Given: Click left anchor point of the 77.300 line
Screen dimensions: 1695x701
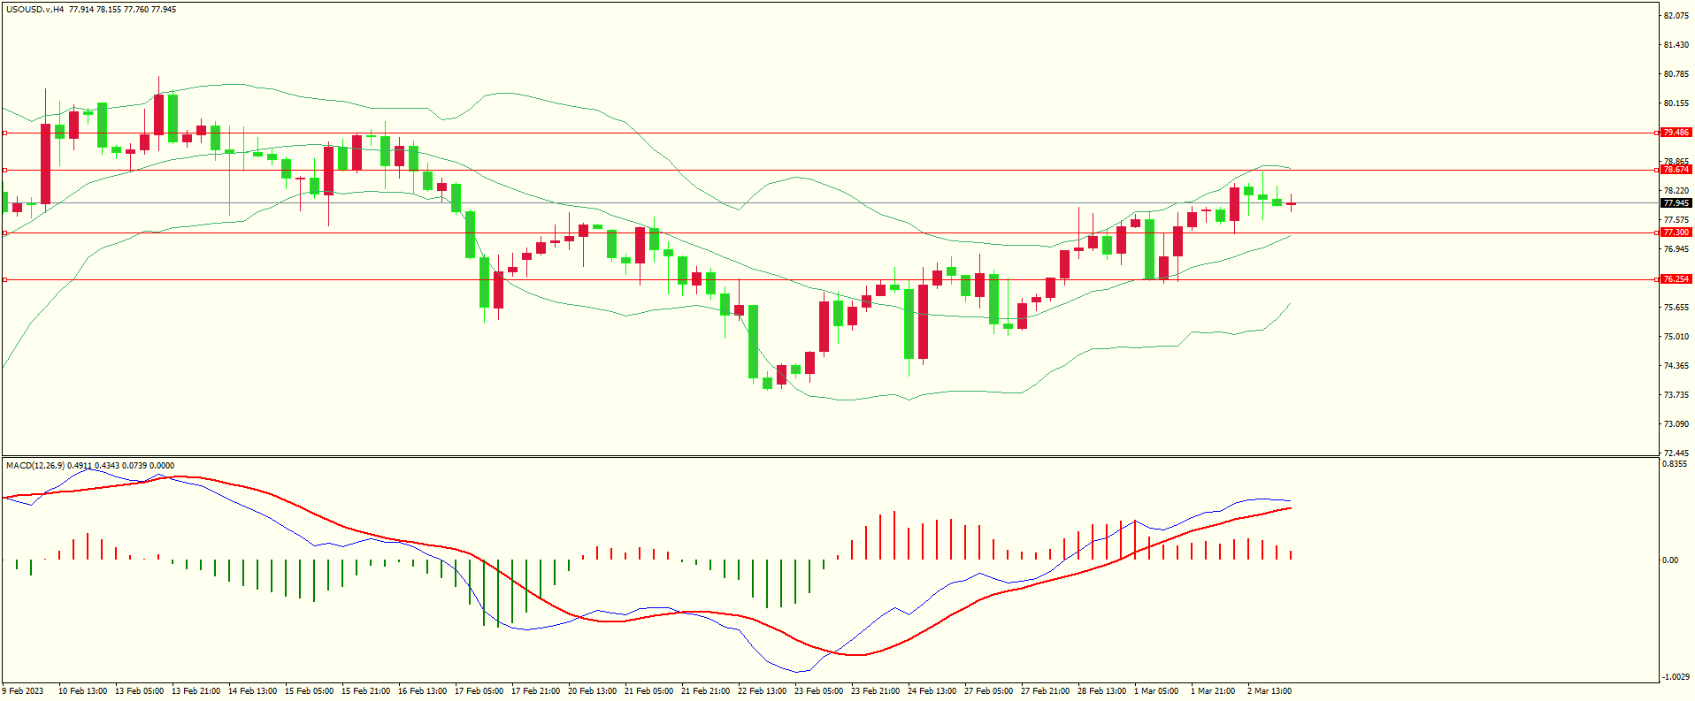Looking at the screenshot, I should coord(4,233).
